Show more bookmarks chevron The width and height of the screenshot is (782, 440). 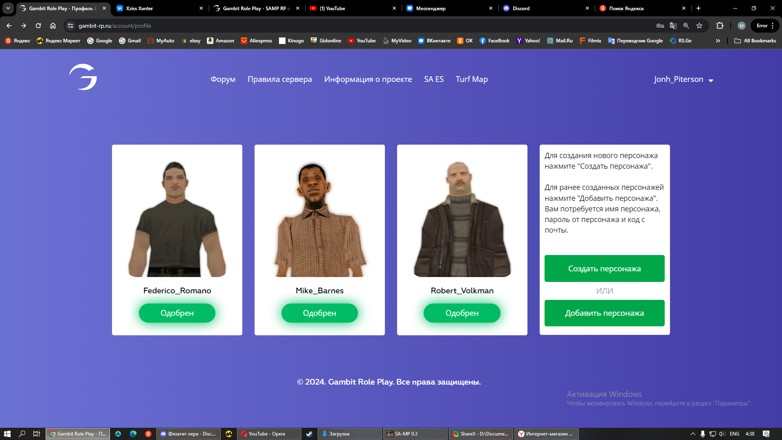(x=718, y=41)
